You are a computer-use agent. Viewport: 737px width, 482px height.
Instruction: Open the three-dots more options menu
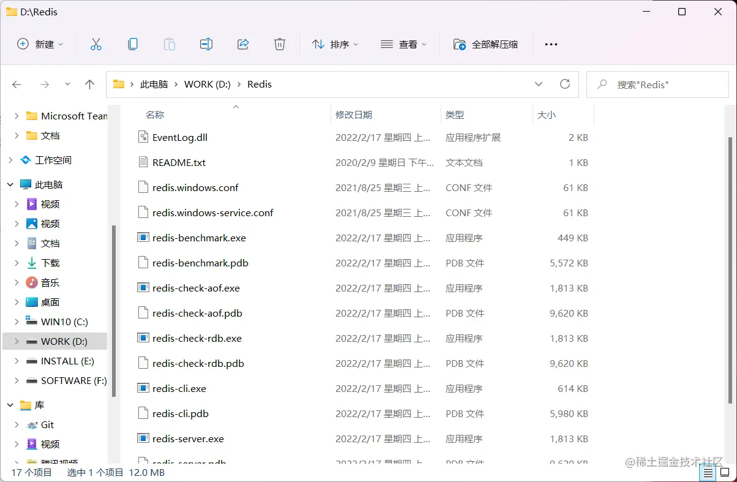coord(551,44)
